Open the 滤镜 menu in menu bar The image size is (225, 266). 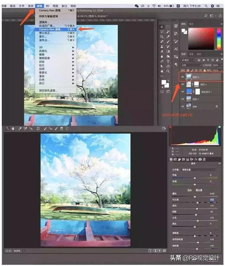pos(39,6)
